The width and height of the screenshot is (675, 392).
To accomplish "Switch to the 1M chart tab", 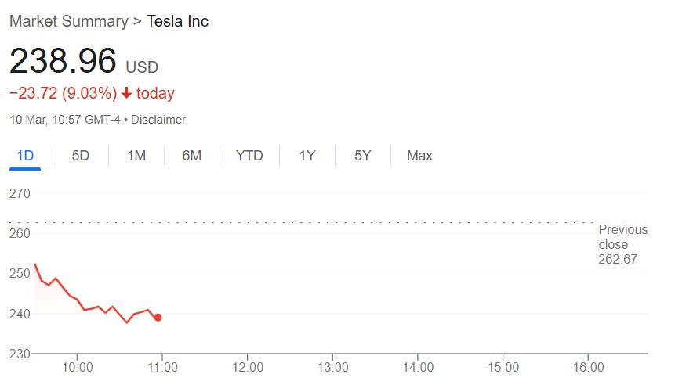I will [x=136, y=156].
